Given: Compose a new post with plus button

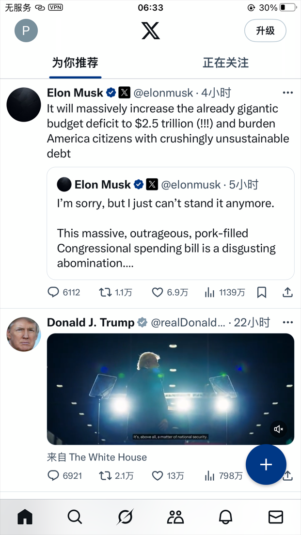Looking at the screenshot, I should (266, 465).
